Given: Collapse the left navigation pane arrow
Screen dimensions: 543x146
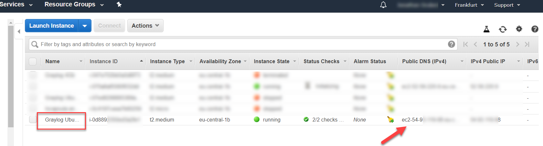Looking at the screenshot, I should [19, 31].
